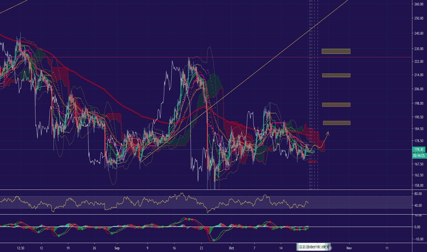The image size is (427, 252).
Task: Select the yellow target box near 214.00
Action: point(336,75)
